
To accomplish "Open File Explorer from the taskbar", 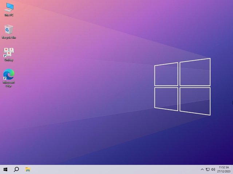I will point(28,169).
